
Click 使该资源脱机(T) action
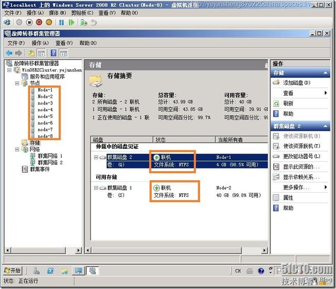(x=301, y=146)
